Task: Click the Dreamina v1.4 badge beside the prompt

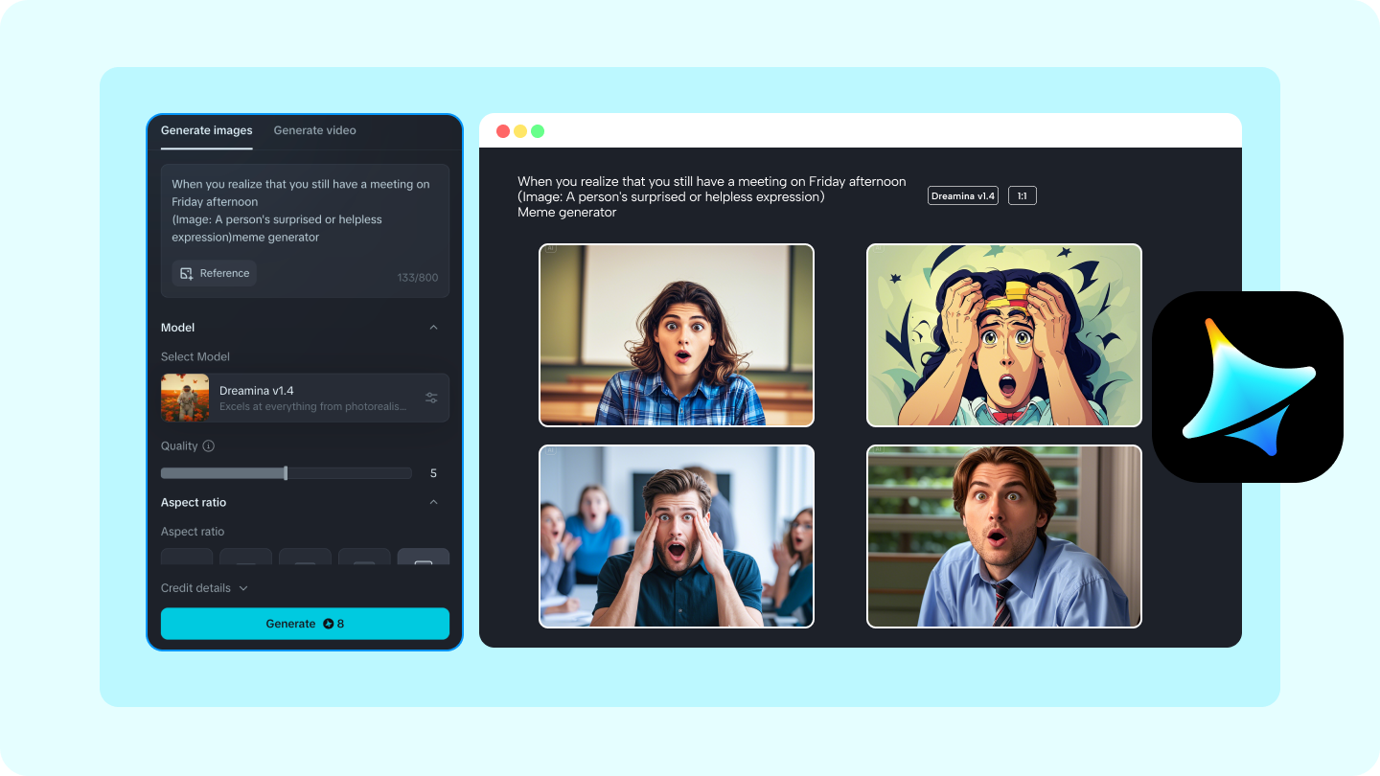Action: pyautogui.click(x=962, y=194)
